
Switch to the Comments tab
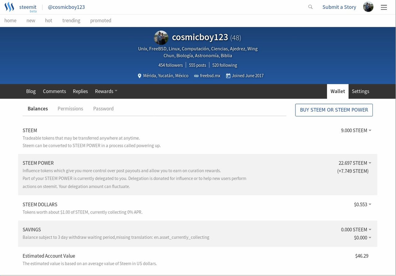coord(54,91)
